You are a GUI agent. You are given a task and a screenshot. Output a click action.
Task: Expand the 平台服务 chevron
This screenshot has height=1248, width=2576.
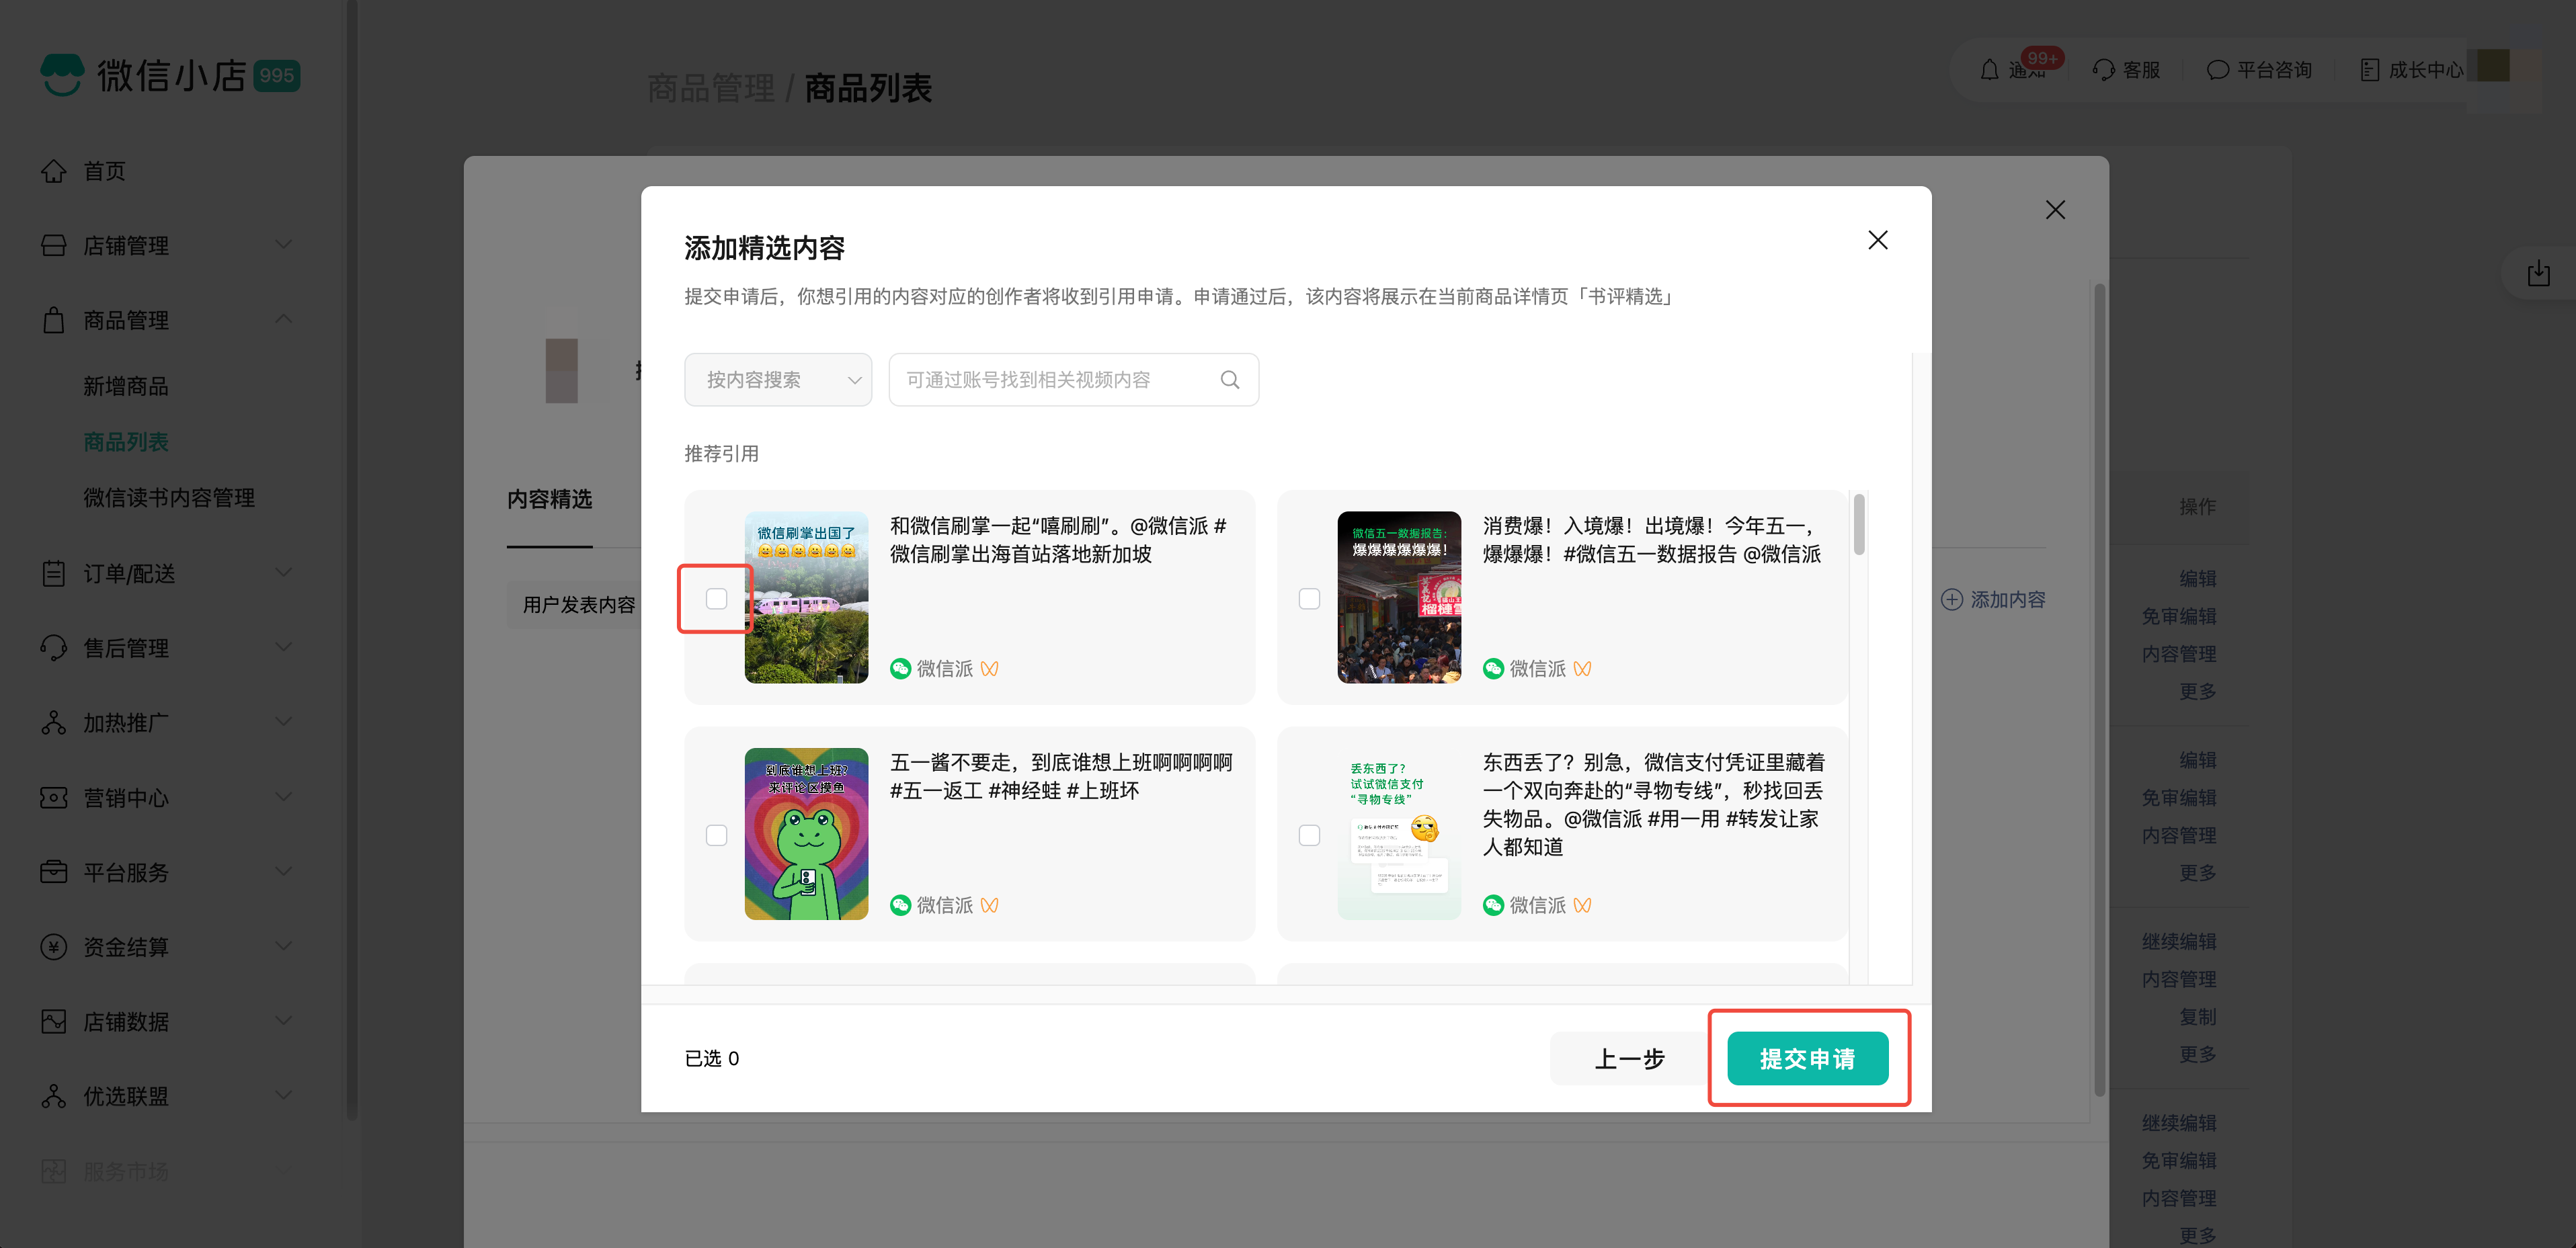click(284, 872)
